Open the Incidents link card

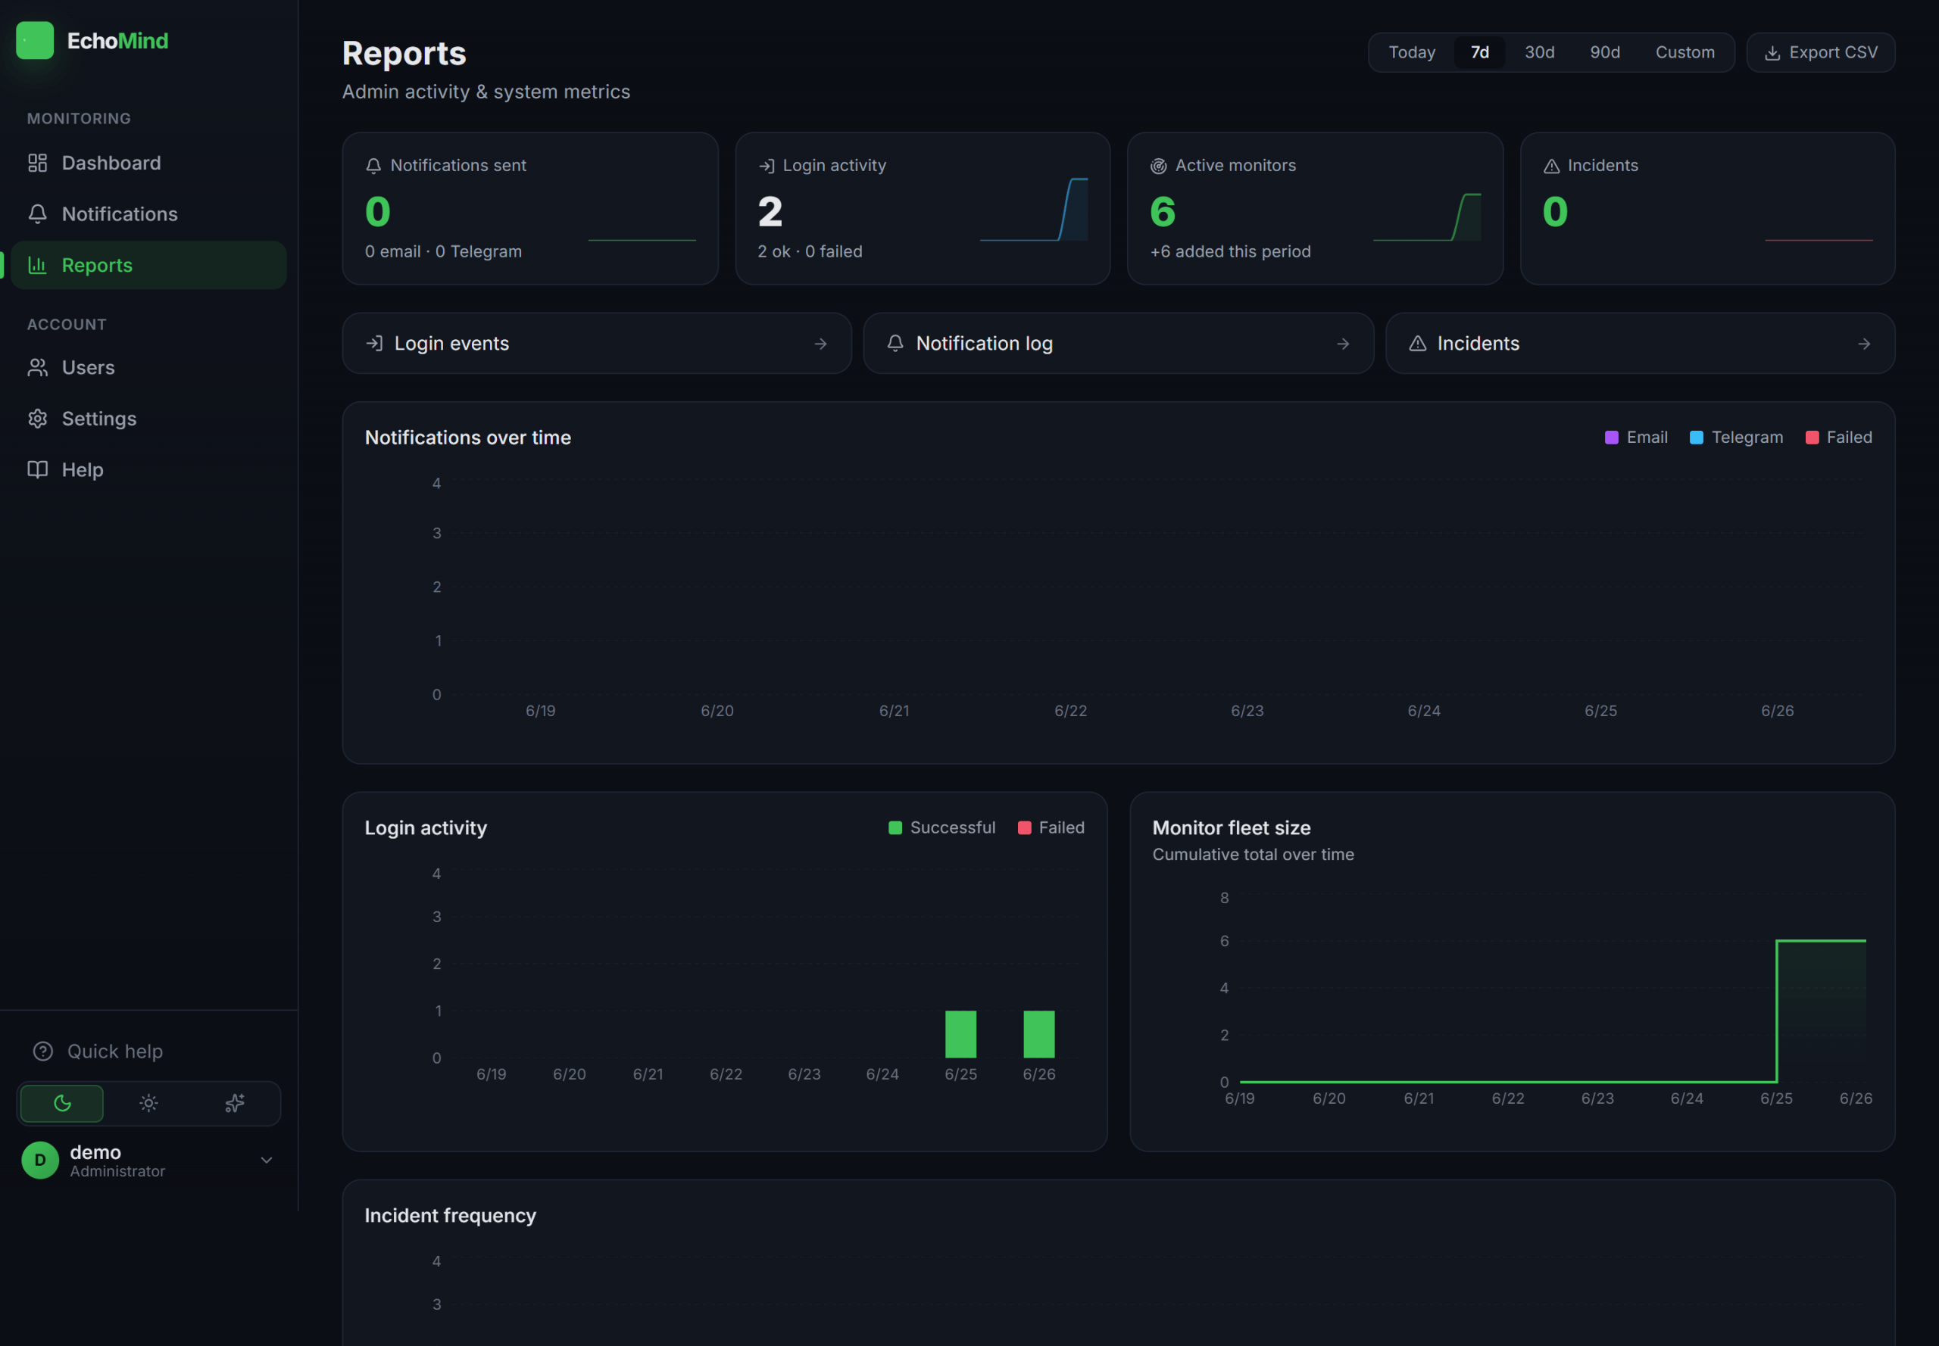(1640, 343)
